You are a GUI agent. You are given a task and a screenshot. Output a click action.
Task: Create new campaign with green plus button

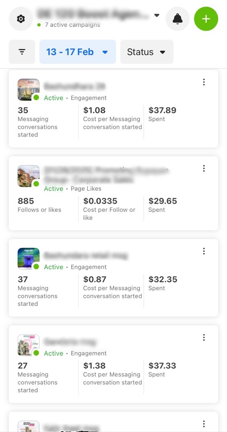206,19
